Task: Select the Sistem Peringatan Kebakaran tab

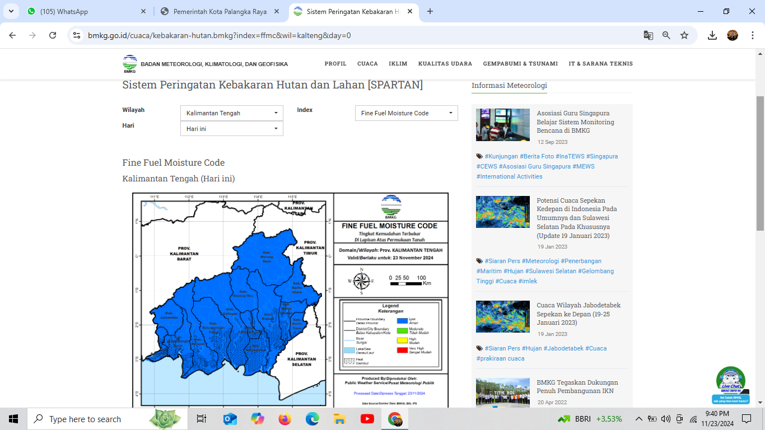Action: [x=353, y=11]
